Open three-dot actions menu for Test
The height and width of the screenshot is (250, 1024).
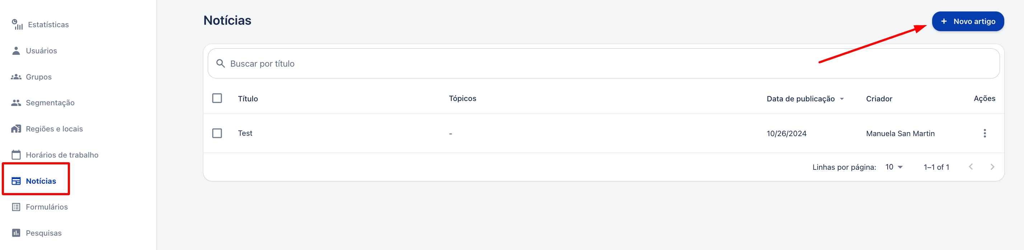coord(984,133)
